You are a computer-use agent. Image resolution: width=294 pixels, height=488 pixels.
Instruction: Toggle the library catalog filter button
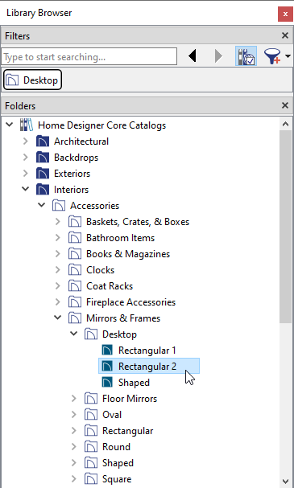(x=246, y=56)
